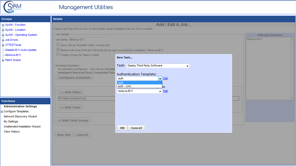The width and height of the screenshot is (296, 166).
Task: Expand the SyAM - Function tree node
Action: [3, 25]
